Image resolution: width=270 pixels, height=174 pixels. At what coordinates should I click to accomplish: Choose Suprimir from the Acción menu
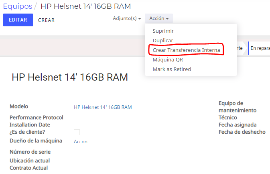pyautogui.click(x=163, y=31)
